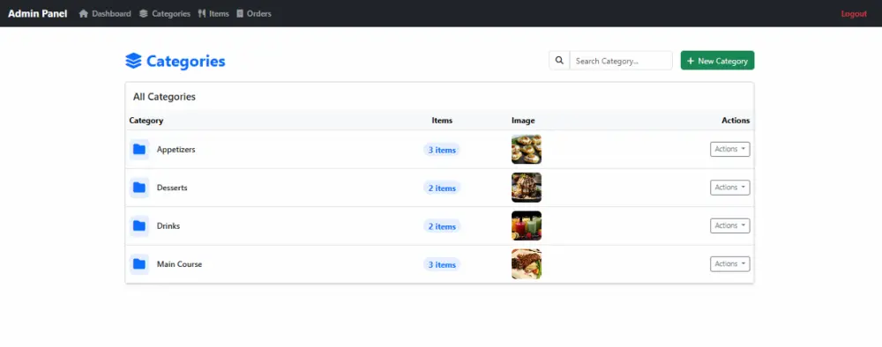Click the large Categories heading layers icon
The height and width of the screenshot is (347, 882).
point(133,61)
